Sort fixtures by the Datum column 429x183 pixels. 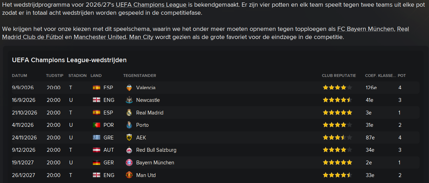click(19, 76)
